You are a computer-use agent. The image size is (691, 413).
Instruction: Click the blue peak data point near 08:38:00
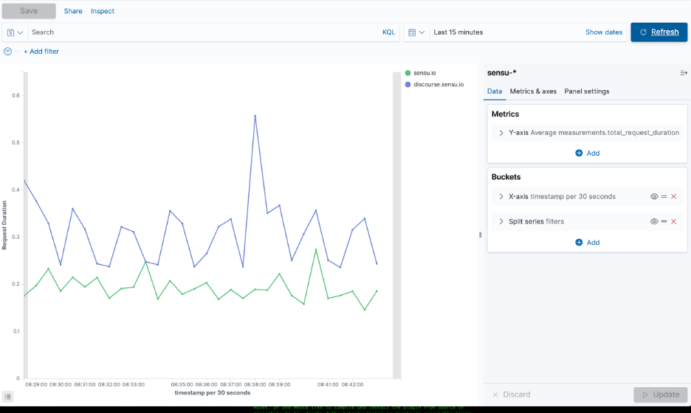(x=255, y=116)
